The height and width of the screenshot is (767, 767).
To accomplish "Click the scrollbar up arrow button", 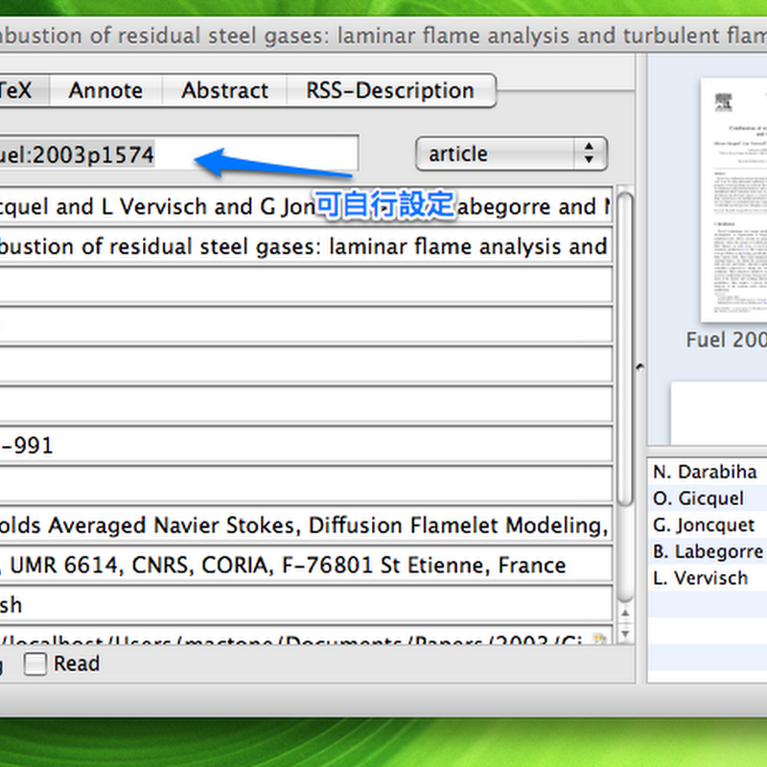I will click(625, 616).
